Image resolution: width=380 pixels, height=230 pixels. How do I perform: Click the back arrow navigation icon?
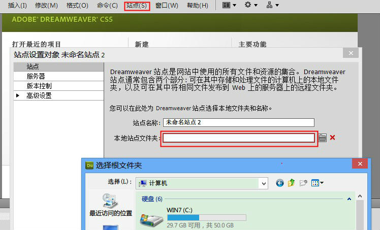point(280,183)
